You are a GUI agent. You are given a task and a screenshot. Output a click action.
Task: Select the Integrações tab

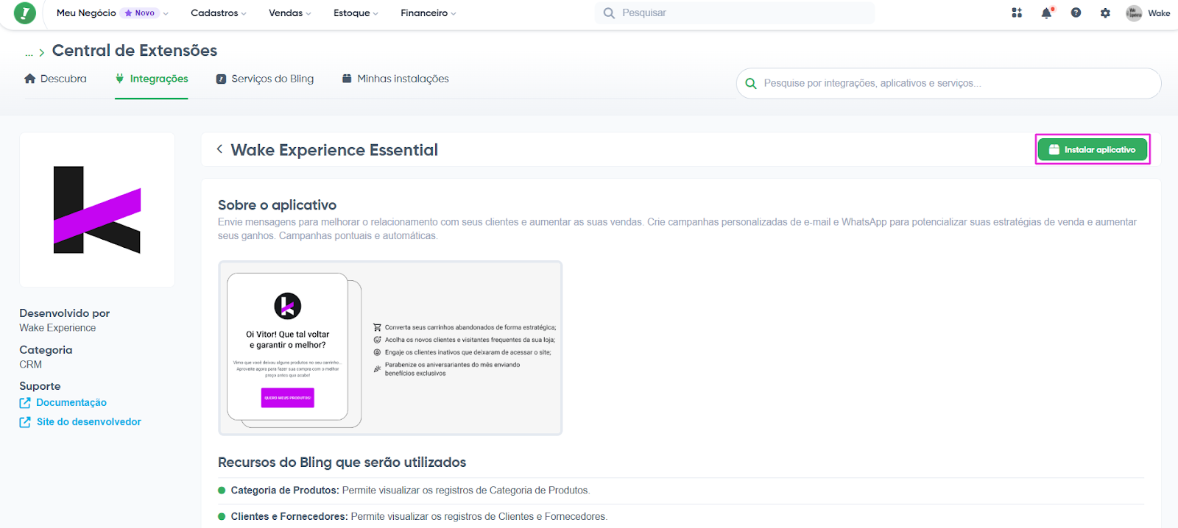click(x=152, y=79)
